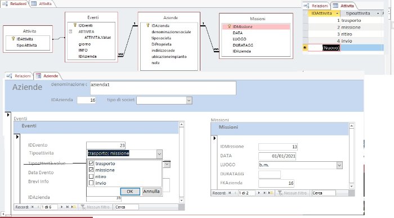
Task: Select the Aziende form tab
Action: pos(47,76)
